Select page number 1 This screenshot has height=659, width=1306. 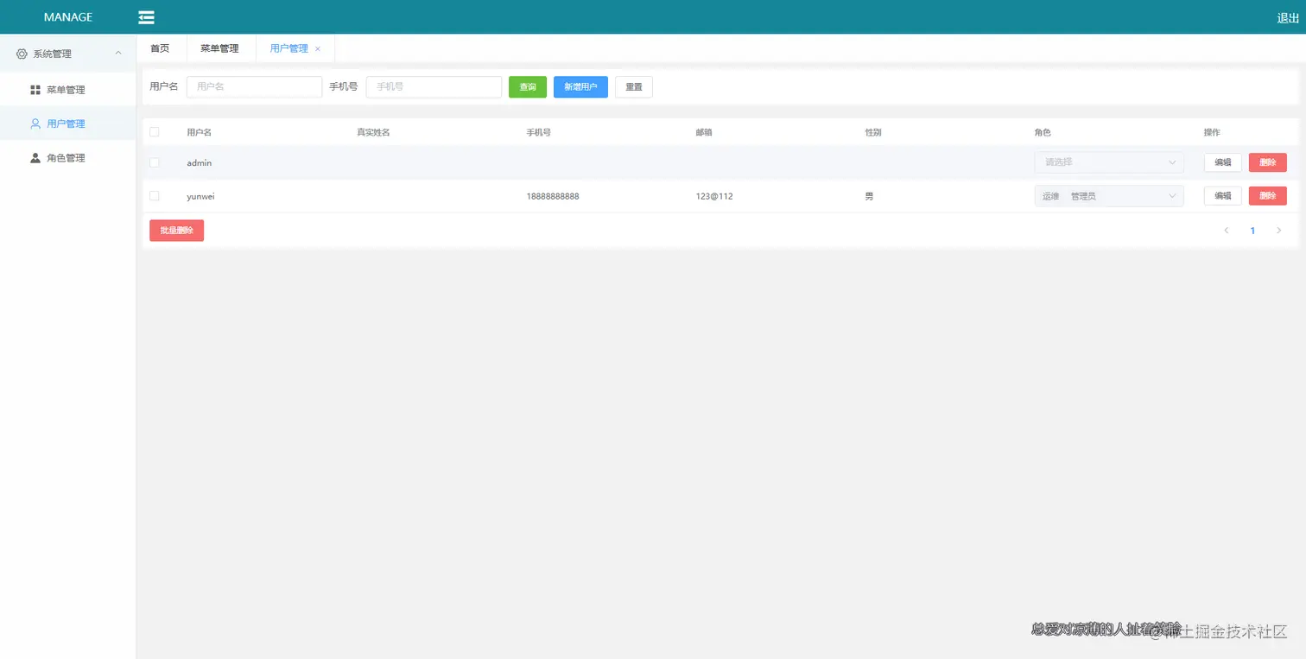[1252, 231]
